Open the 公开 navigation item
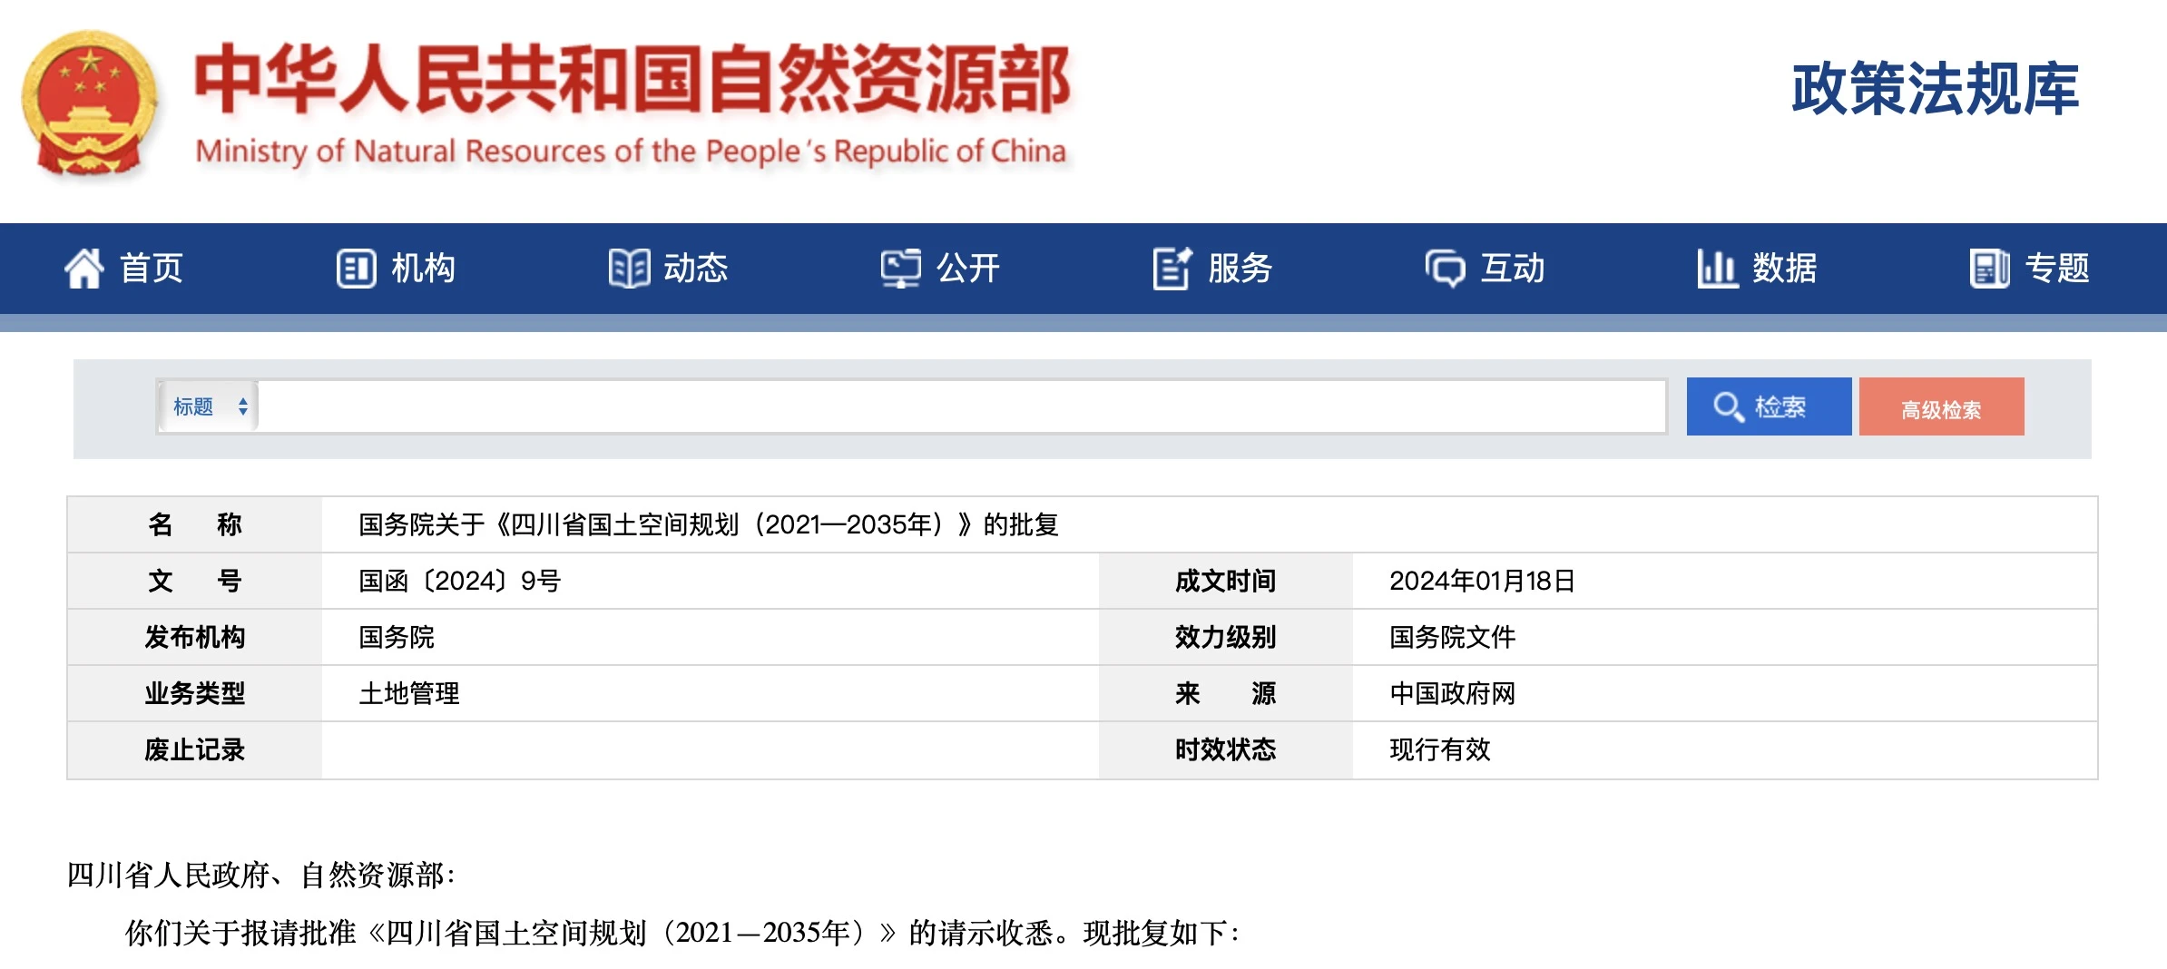Screen dimensions: 2167x969 point(967,269)
